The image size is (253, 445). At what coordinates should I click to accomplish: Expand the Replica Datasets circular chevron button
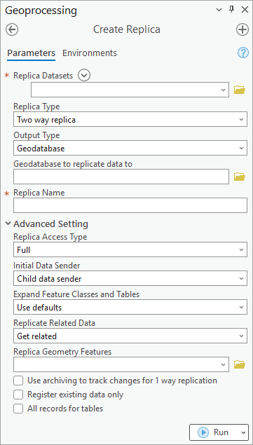pyautogui.click(x=84, y=76)
